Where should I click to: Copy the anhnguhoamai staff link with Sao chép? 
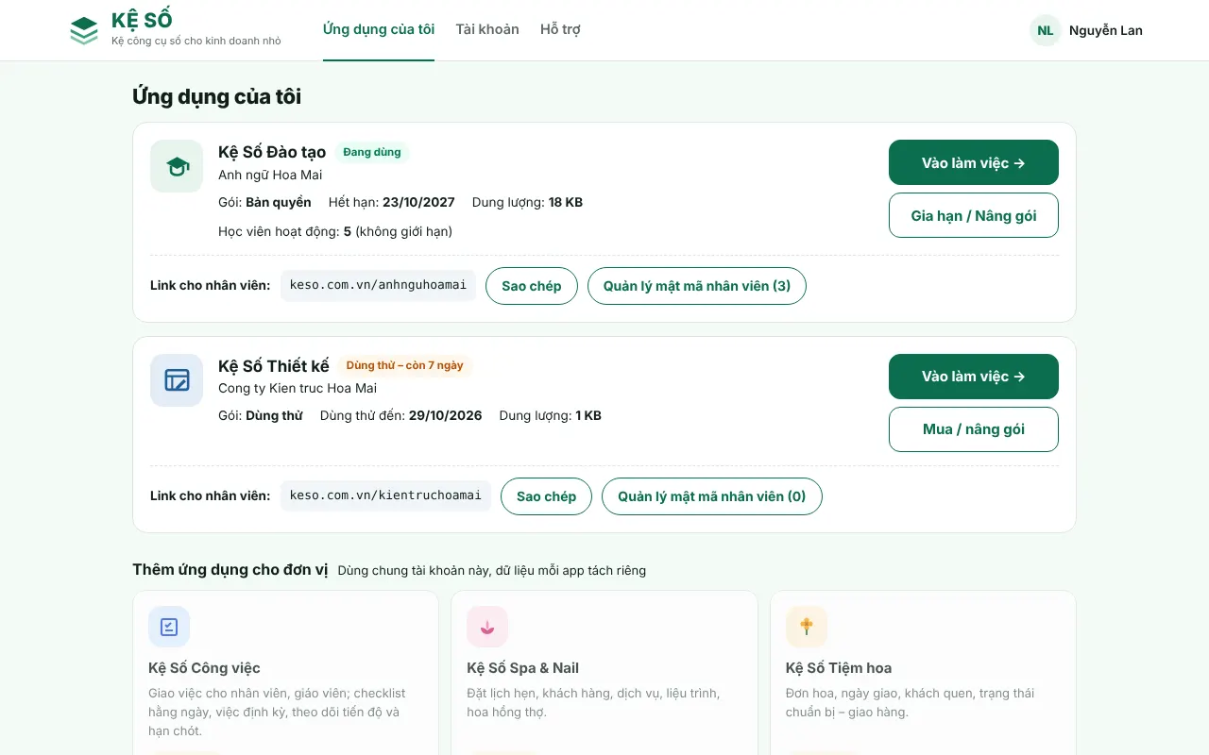532,286
